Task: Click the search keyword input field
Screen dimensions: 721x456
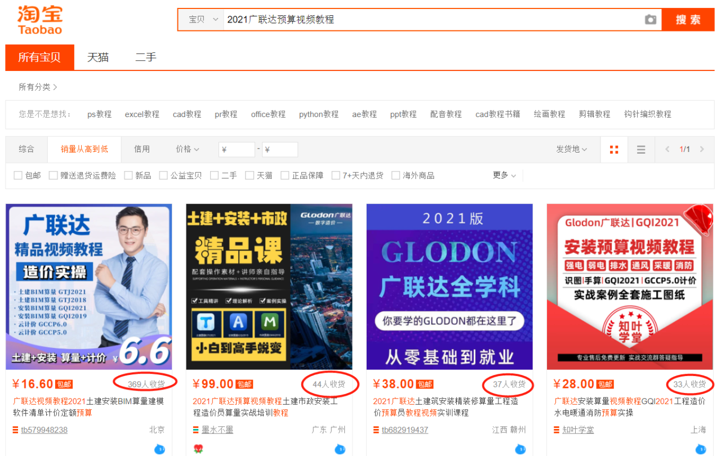Action: point(433,20)
